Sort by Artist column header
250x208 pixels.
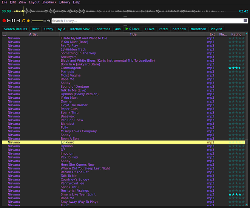tap(33, 34)
